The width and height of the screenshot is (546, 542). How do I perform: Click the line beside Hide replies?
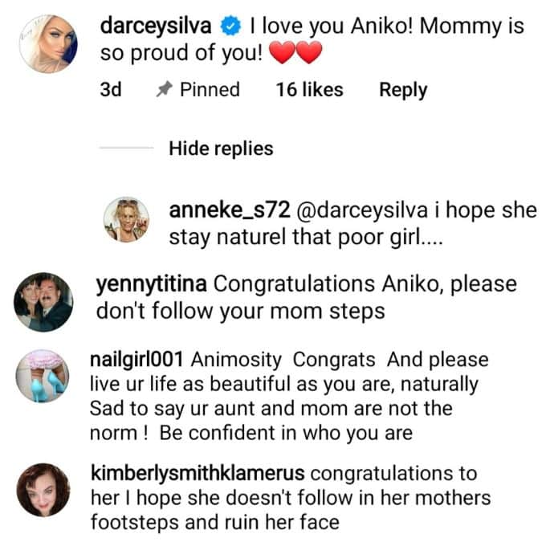(x=125, y=149)
